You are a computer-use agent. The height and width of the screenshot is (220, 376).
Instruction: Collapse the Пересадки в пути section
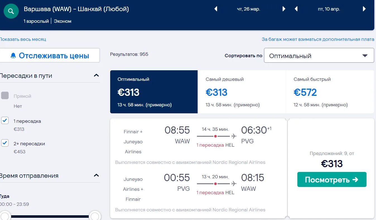96,76
